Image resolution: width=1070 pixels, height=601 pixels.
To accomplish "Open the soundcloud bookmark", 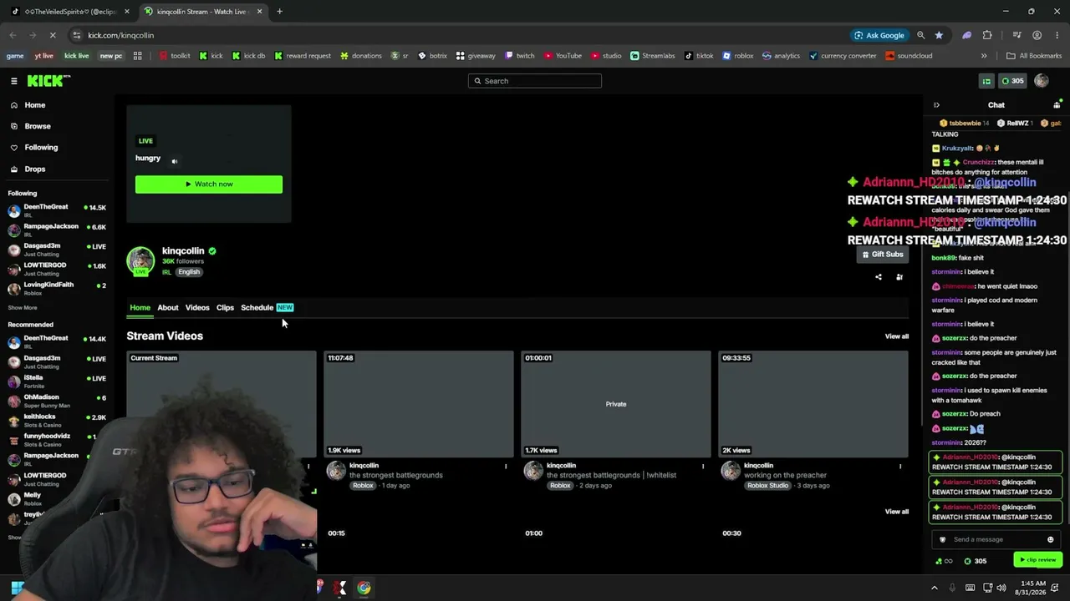I will (x=909, y=56).
